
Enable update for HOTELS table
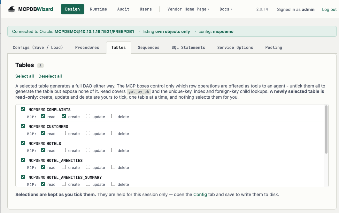coord(88,150)
